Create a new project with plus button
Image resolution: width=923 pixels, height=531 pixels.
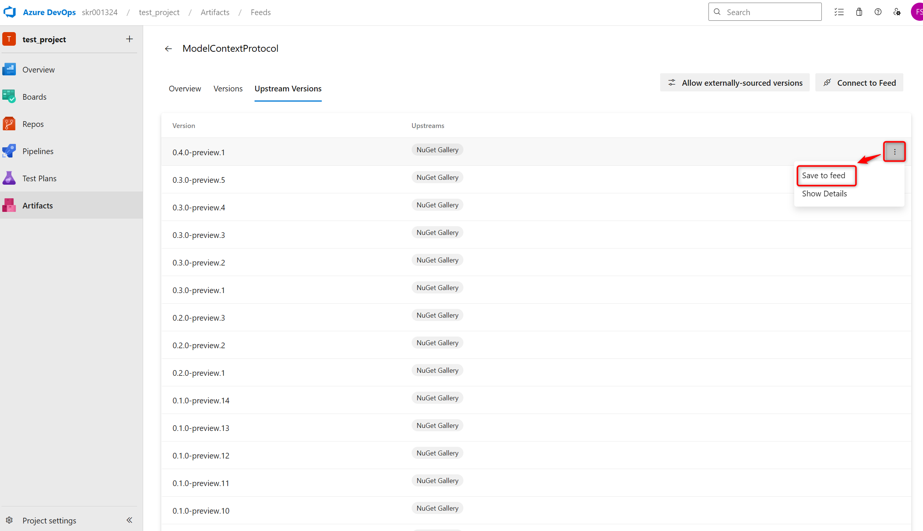coord(129,39)
